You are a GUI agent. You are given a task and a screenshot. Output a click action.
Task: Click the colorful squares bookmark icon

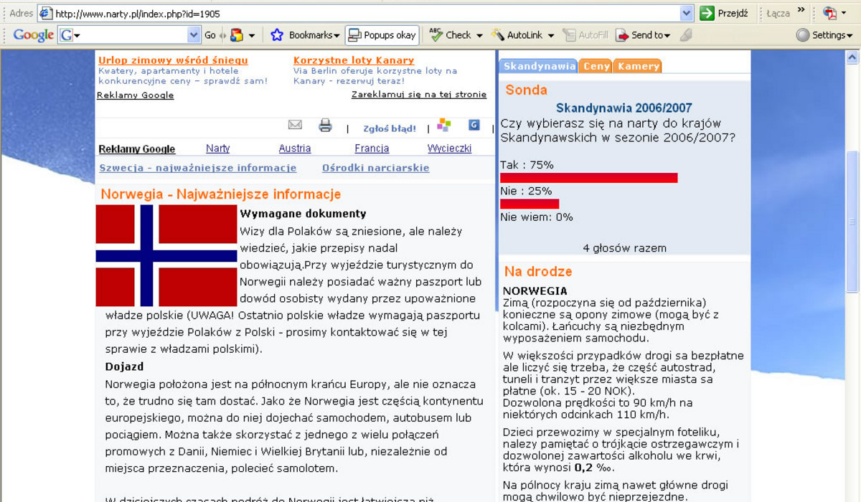pos(444,126)
